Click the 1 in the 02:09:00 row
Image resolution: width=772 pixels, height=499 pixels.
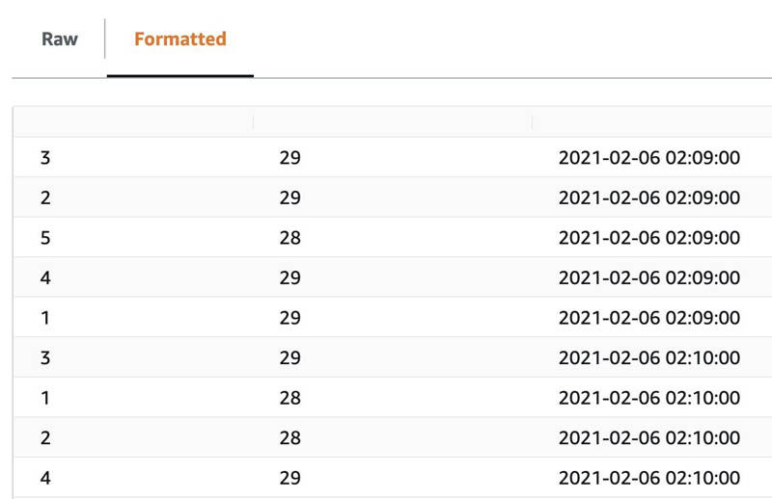(x=45, y=318)
